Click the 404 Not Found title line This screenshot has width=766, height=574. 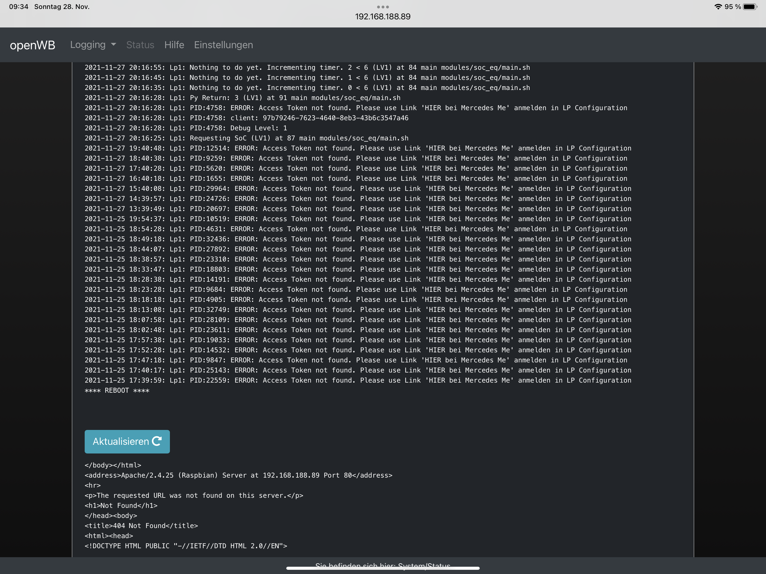tap(141, 526)
